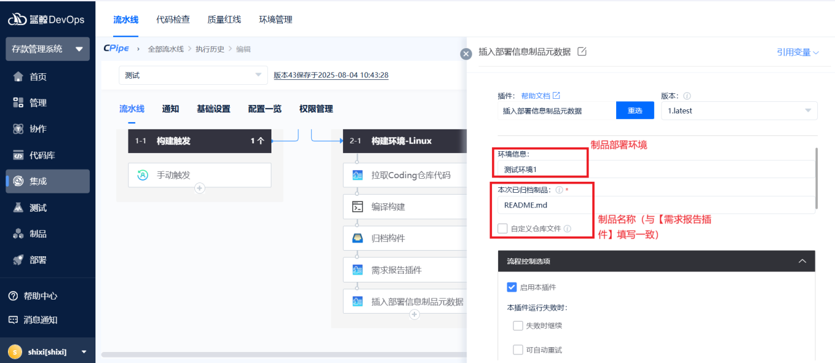Click the info icon beside 本次已归档制品
Image resolution: width=835 pixels, height=363 pixels.
coord(559,190)
